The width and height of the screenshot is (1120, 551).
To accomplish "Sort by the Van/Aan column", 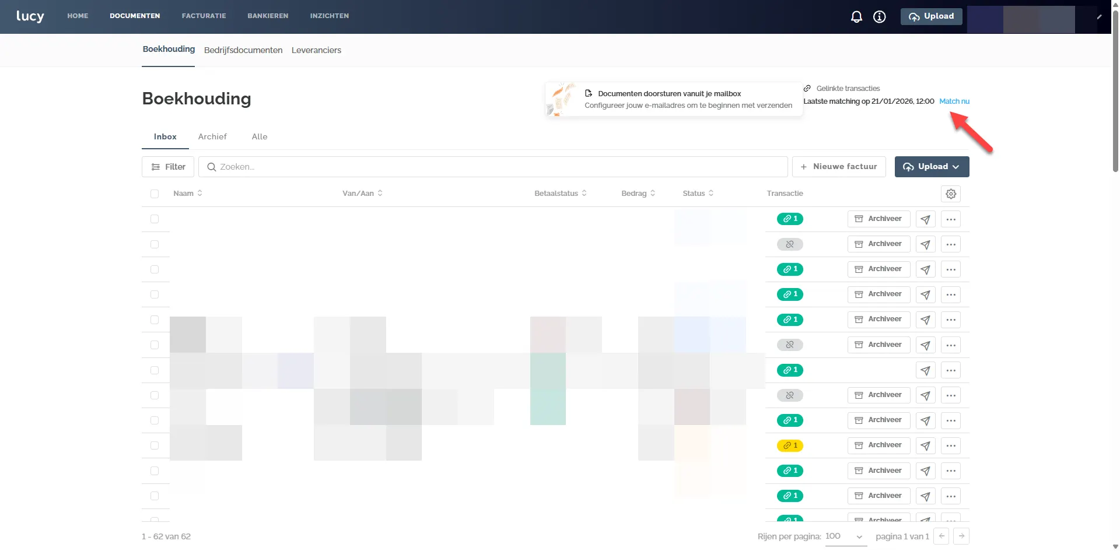I will [x=362, y=194].
